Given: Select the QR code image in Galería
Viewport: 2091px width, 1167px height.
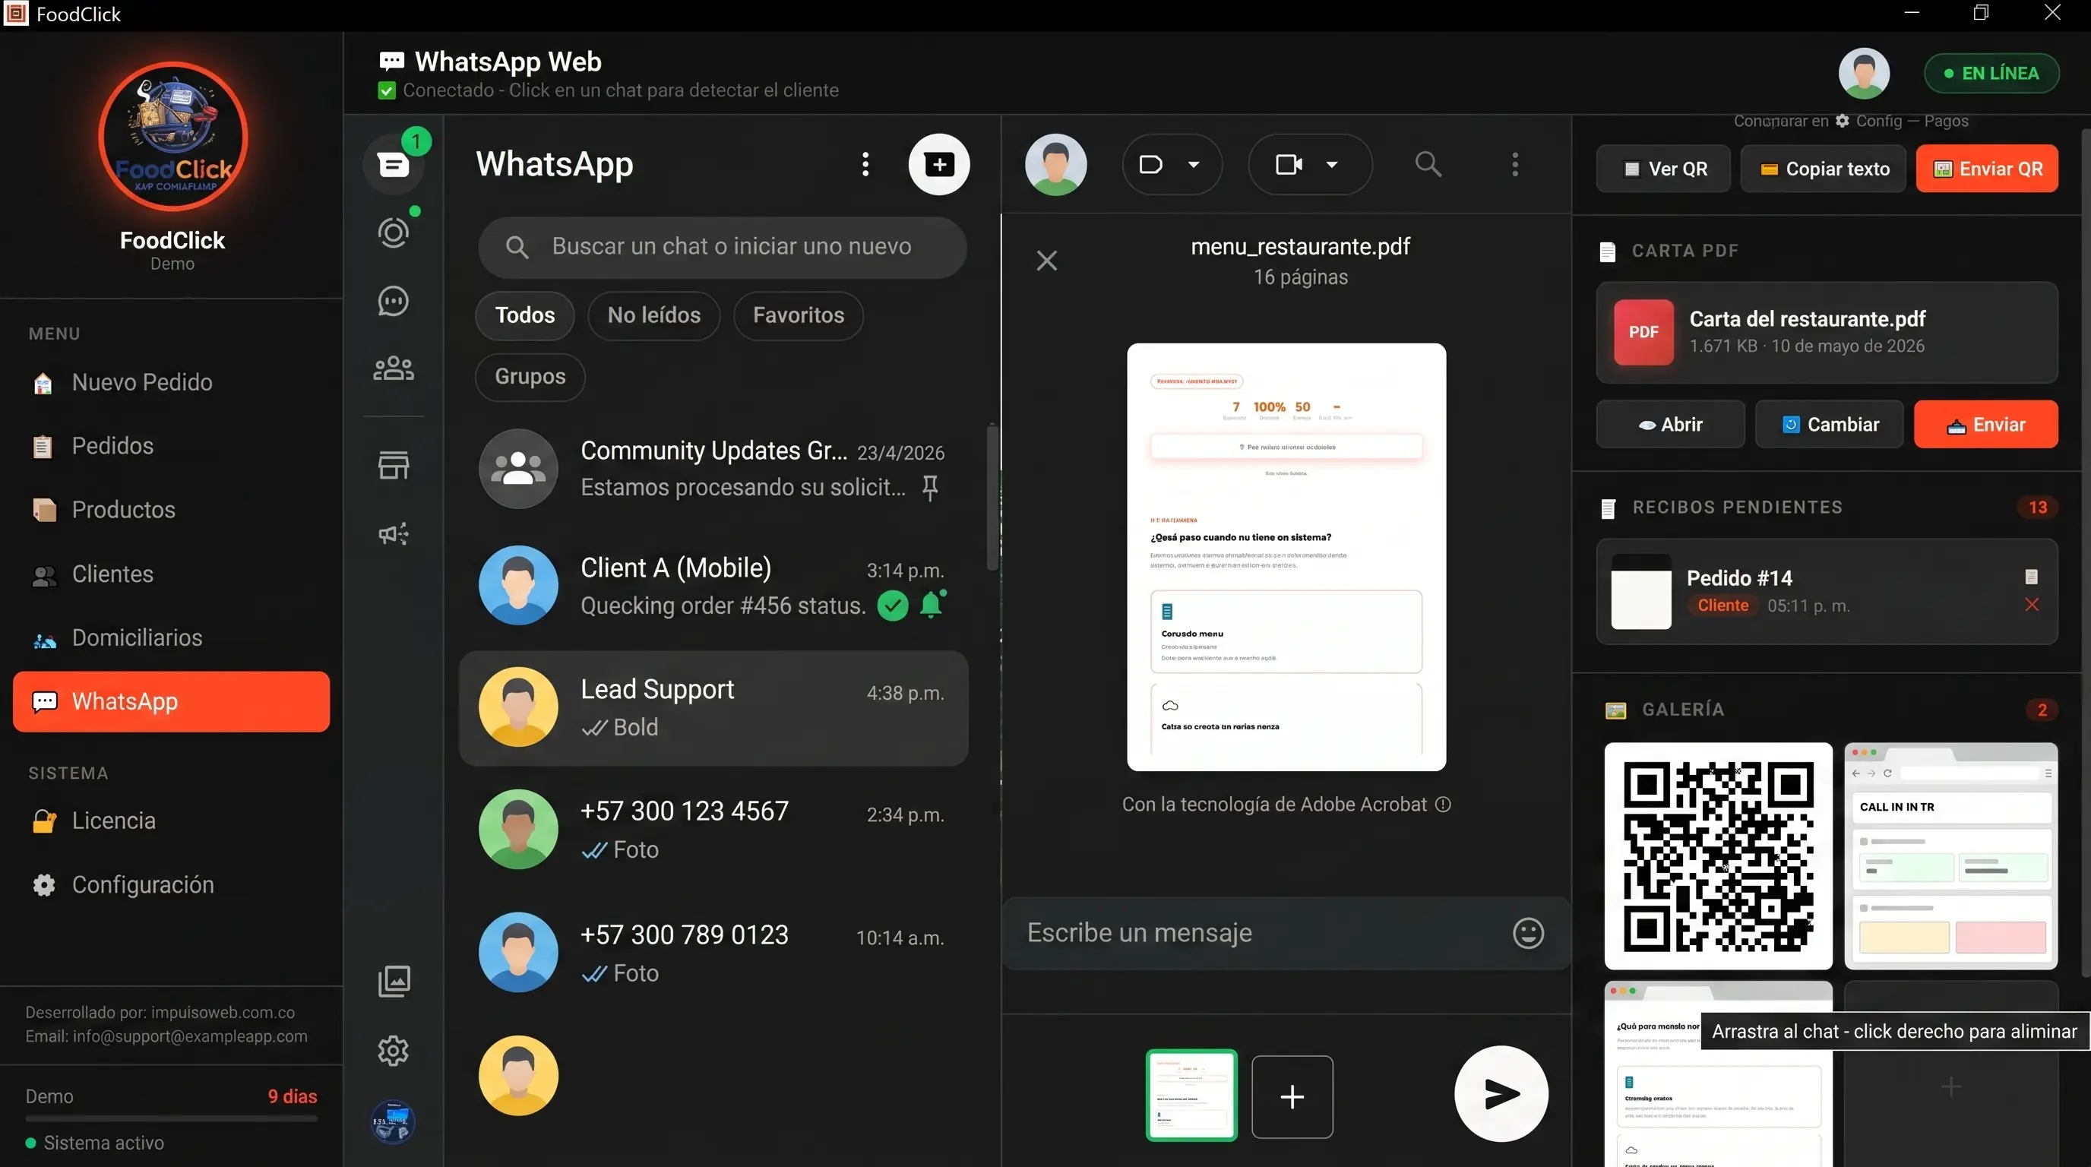Looking at the screenshot, I should 1719,856.
